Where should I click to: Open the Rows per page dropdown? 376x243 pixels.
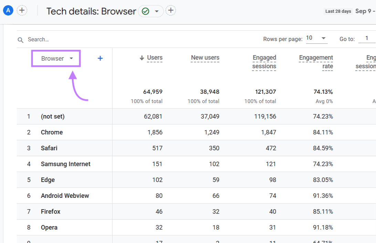pos(316,38)
